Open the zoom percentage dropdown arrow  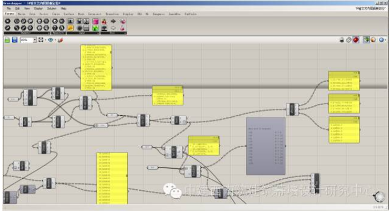point(35,40)
